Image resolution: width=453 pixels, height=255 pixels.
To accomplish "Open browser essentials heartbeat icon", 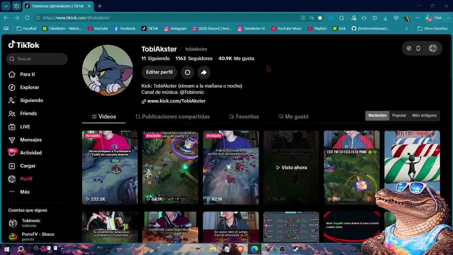I will click(x=396, y=18).
